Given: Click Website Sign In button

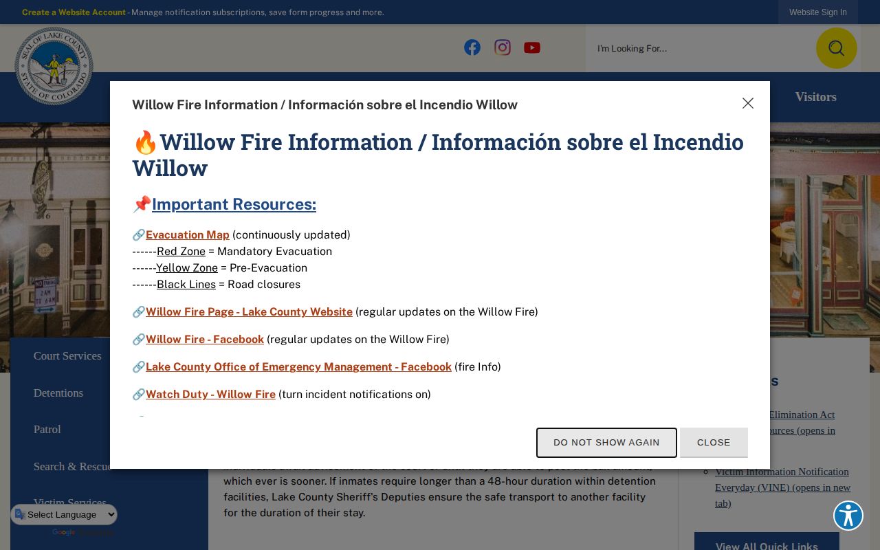Looking at the screenshot, I should tap(818, 12).
